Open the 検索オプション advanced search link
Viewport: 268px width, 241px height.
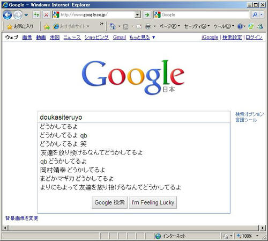(249, 114)
